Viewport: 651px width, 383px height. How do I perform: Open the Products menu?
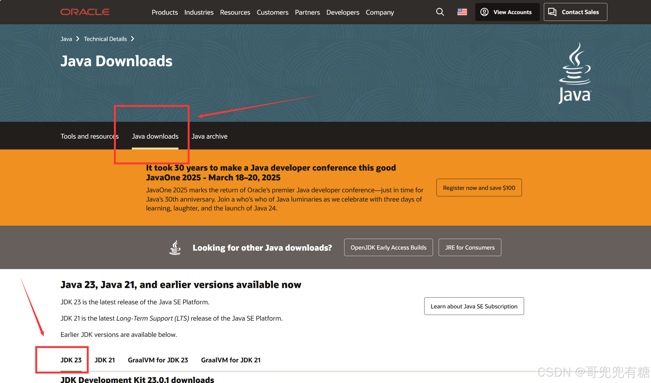pyautogui.click(x=165, y=12)
